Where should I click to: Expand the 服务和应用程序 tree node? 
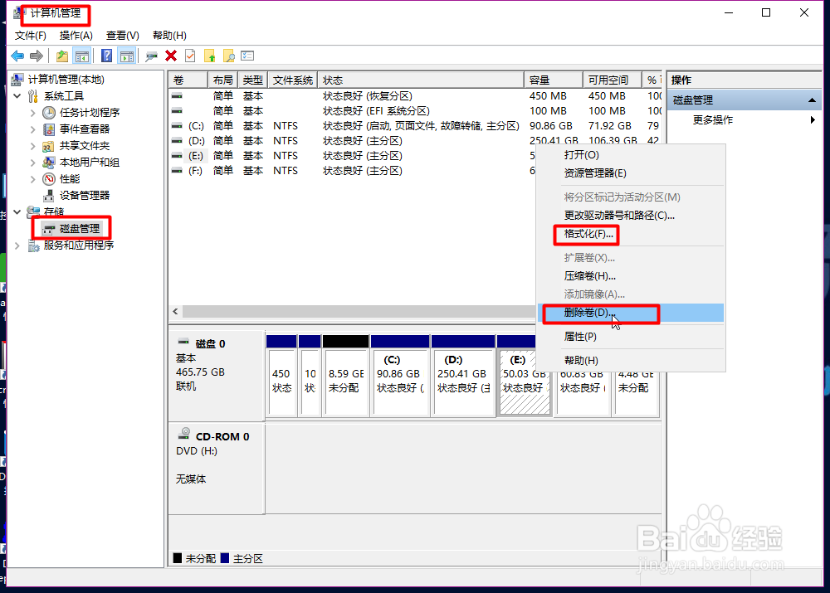tap(17, 245)
